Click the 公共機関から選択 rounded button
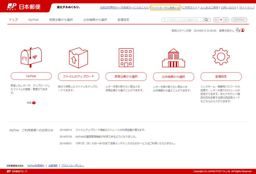Image resolution: width=256 pixels, height=174 pixels. click(x=174, y=77)
